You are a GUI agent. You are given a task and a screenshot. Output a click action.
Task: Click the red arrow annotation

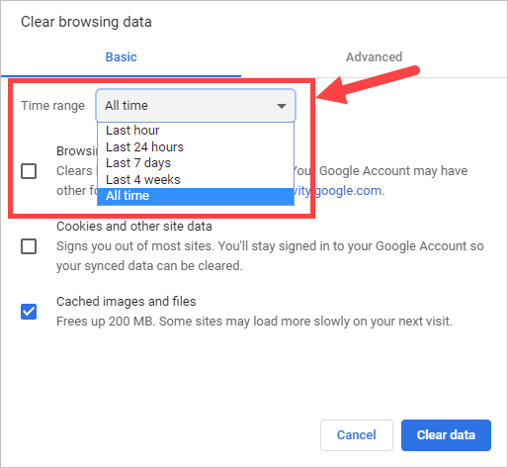[x=368, y=85]
